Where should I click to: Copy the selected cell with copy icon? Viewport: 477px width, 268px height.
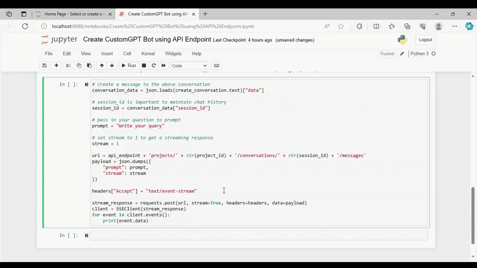(x=79, y=66)
